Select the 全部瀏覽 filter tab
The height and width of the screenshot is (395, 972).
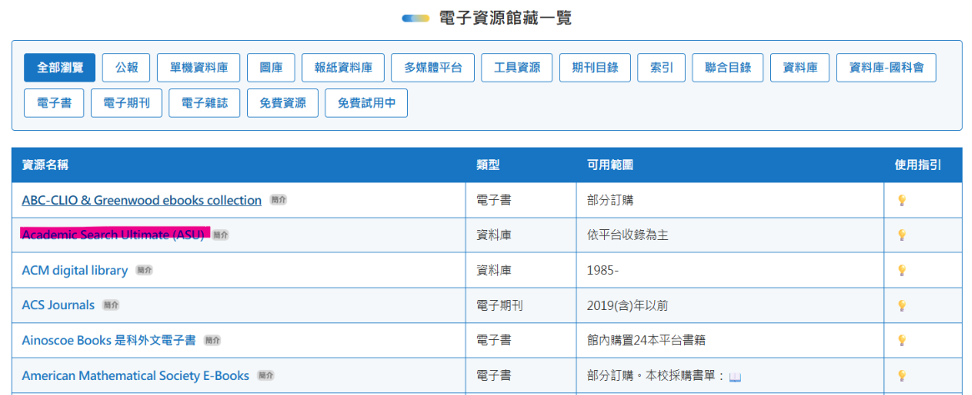59,67
